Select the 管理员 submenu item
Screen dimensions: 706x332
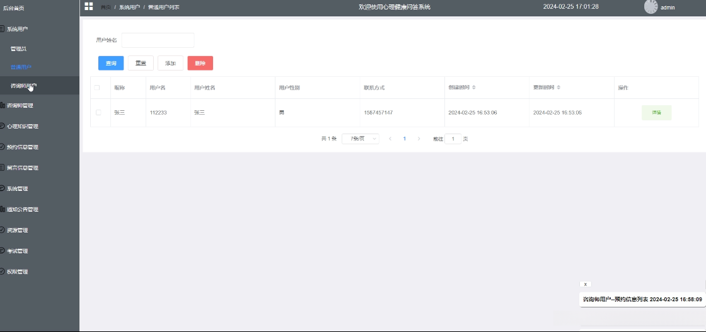click(x=40, y=49)
